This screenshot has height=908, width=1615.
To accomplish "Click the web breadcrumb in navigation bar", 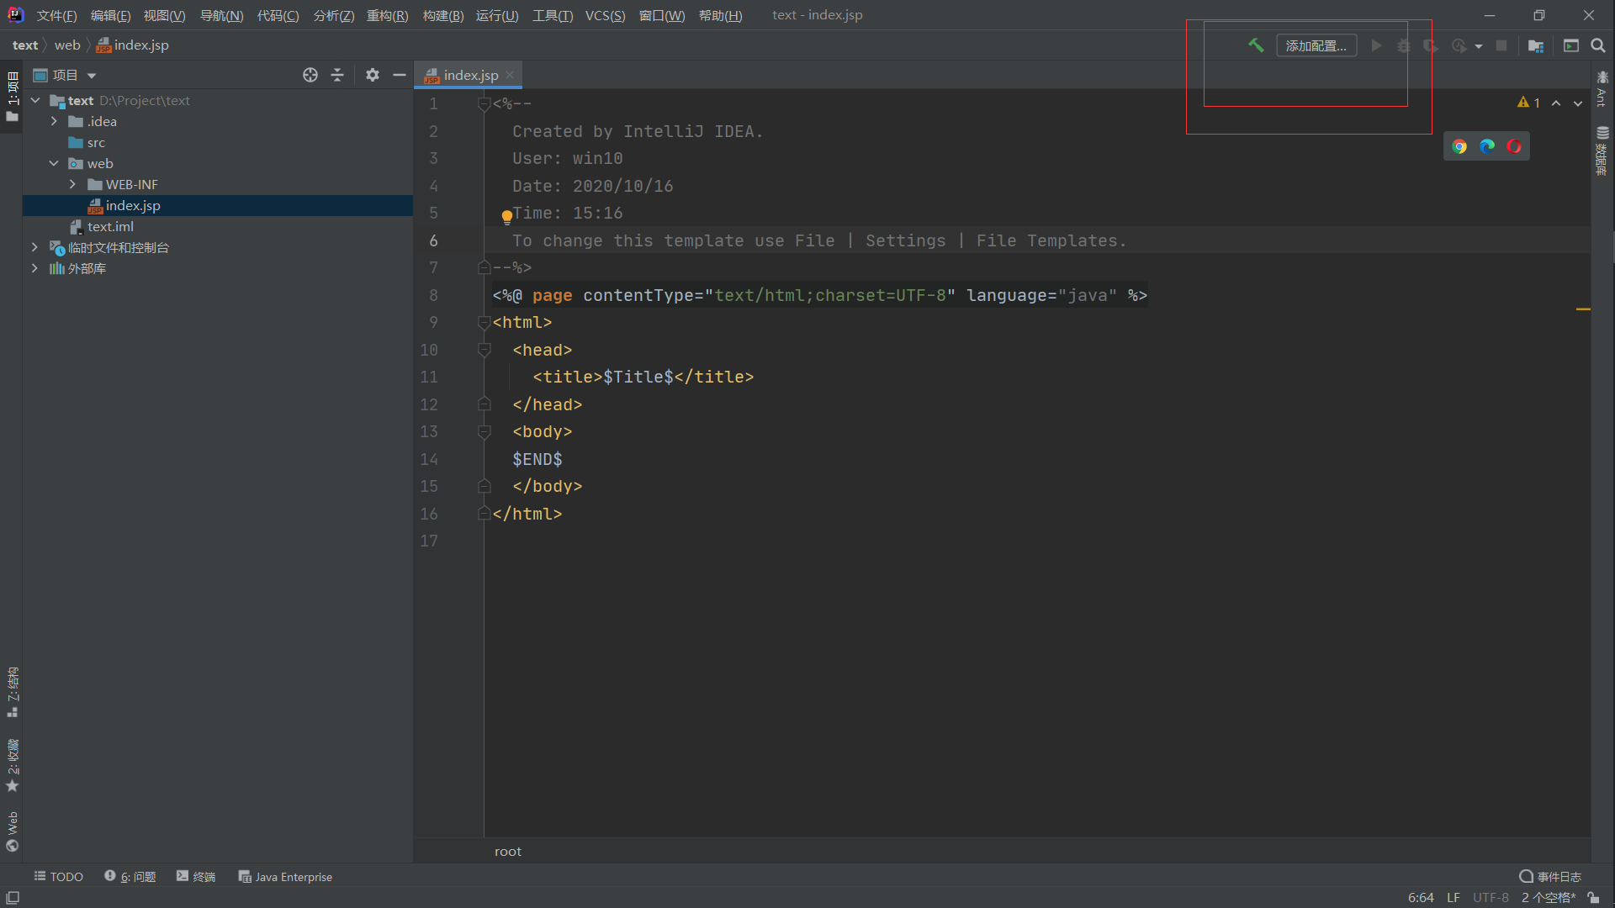I will [67, 45].
